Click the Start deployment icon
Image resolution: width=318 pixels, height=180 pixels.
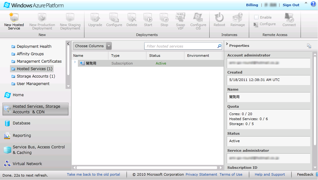coord(148,17)
